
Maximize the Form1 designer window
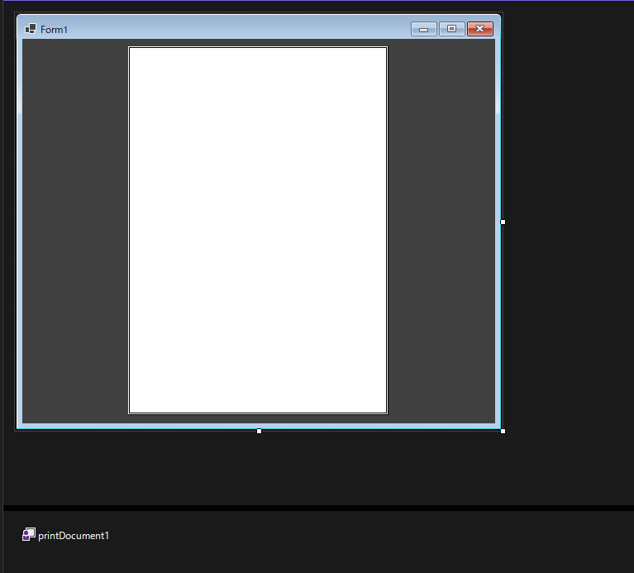coord(451,29)
